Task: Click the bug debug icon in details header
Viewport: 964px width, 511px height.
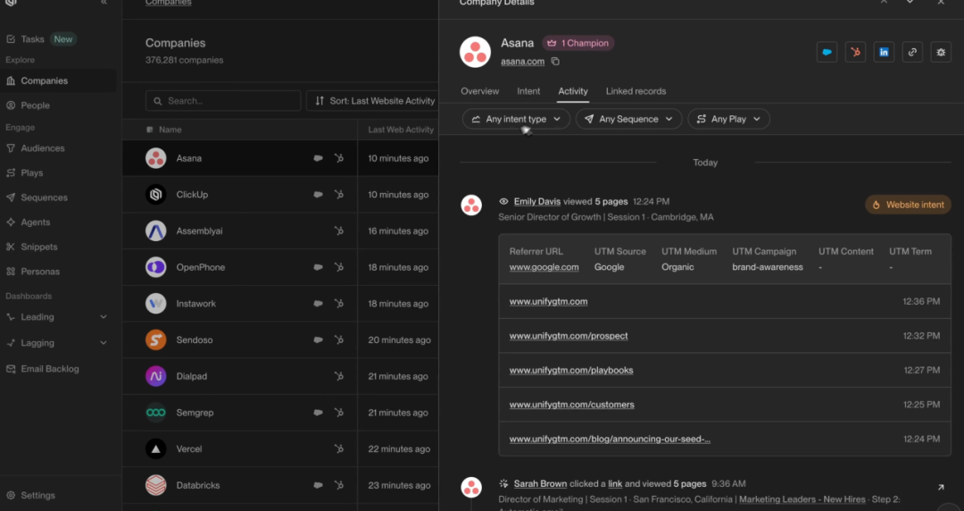Action: [x=941, y=53]
